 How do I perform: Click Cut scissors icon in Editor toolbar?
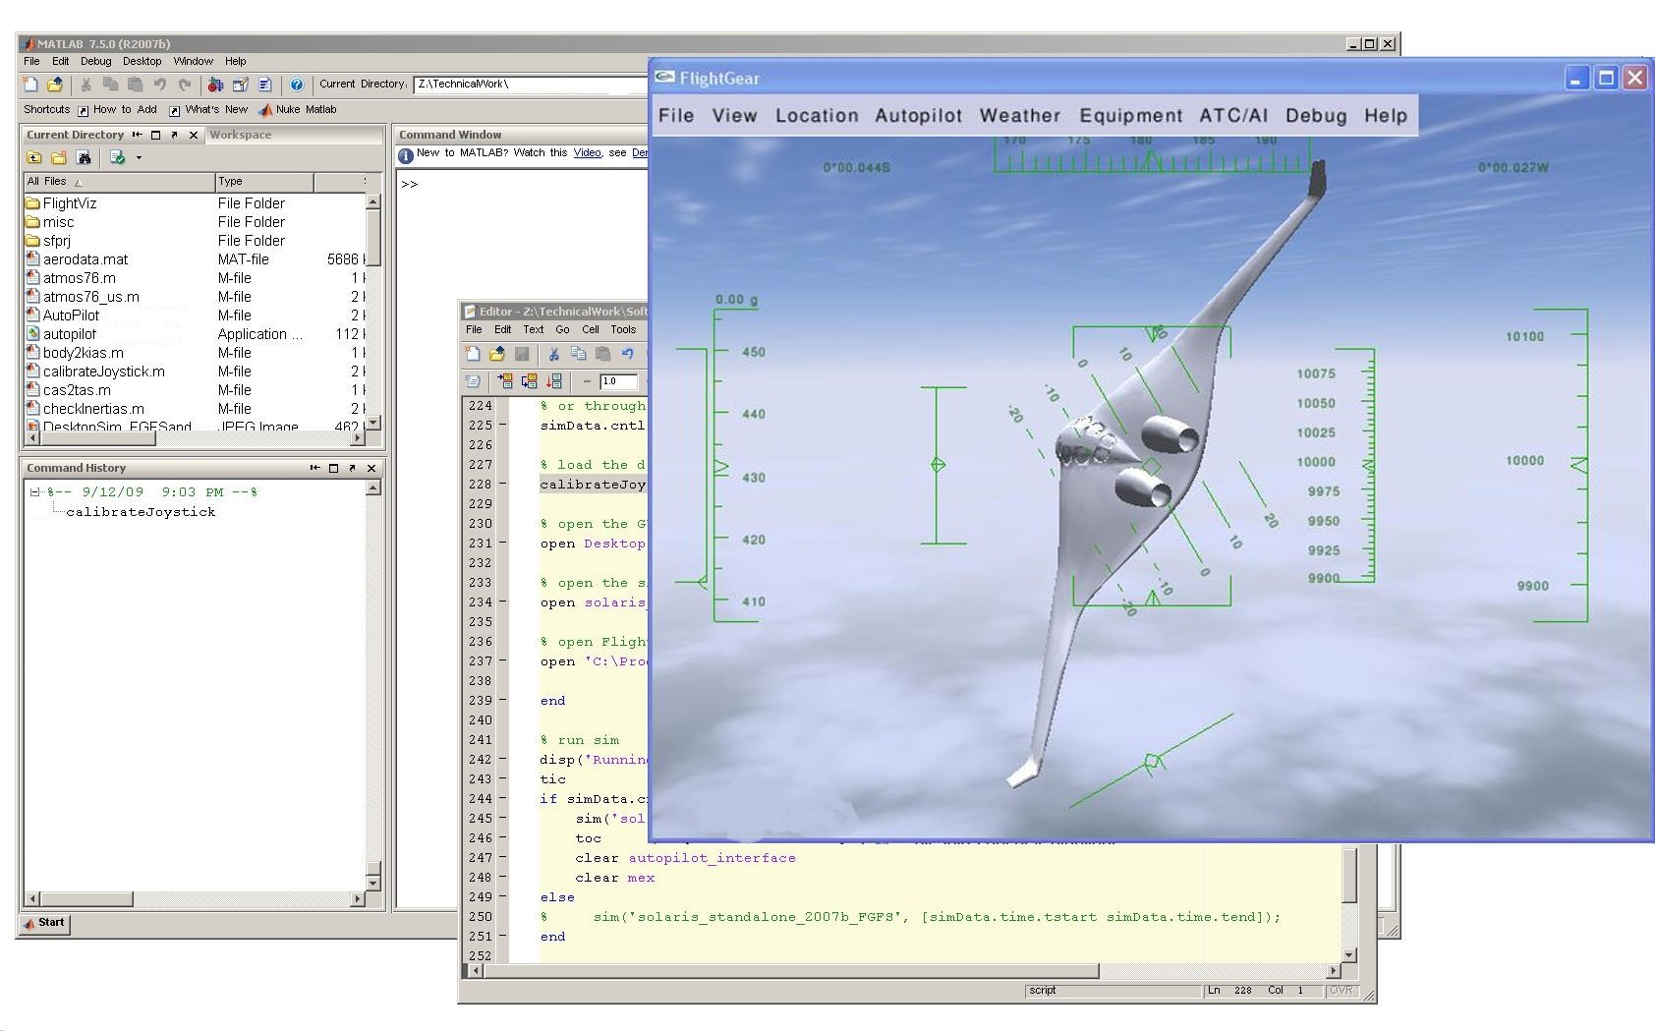coord(554,354)
